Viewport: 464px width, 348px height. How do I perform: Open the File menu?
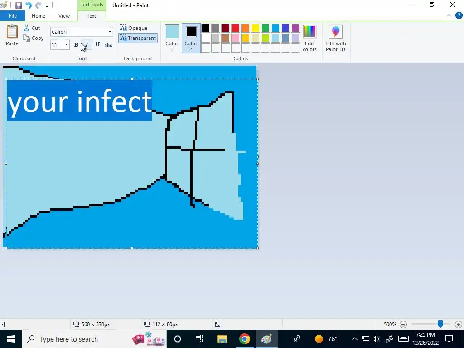point(13,16)
